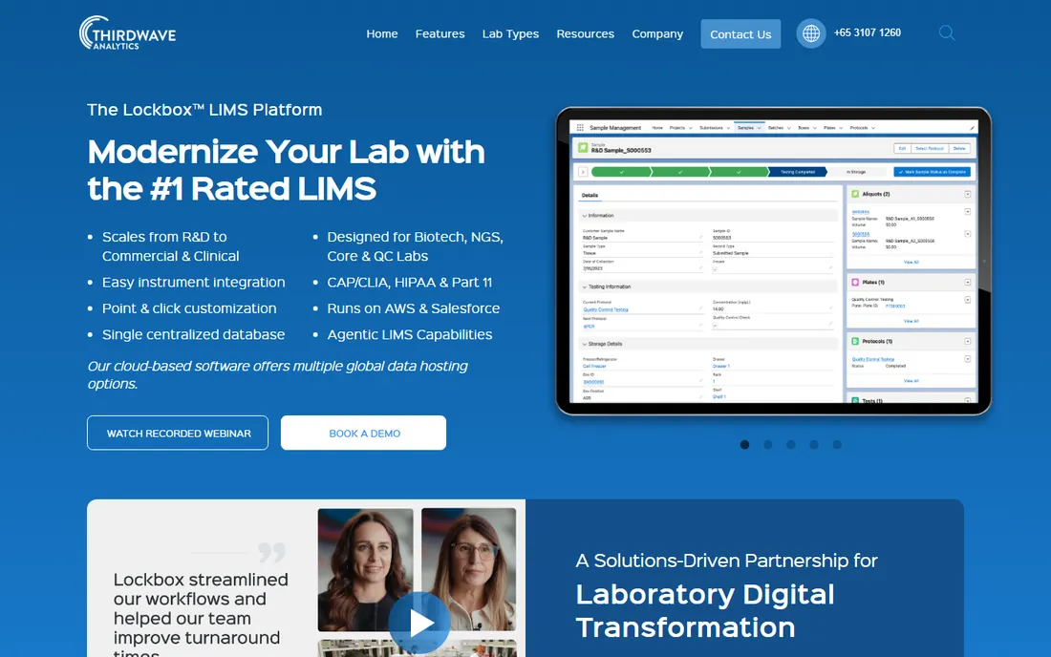The image size is (1051, 657).
Task: Click 'Runs on AWS & Salesforce' bullet
Action: 414,308
